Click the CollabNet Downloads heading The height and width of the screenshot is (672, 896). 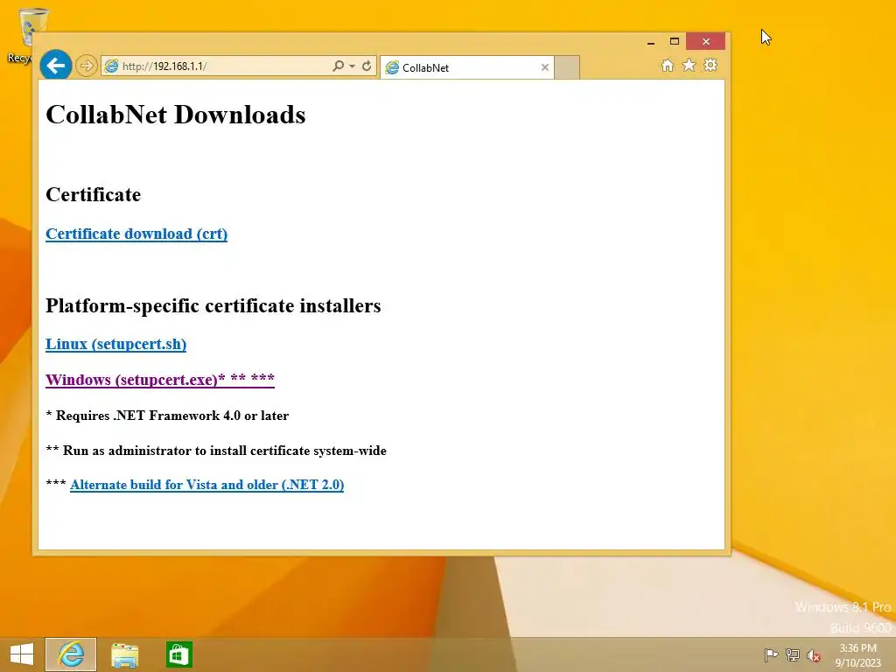175,115
